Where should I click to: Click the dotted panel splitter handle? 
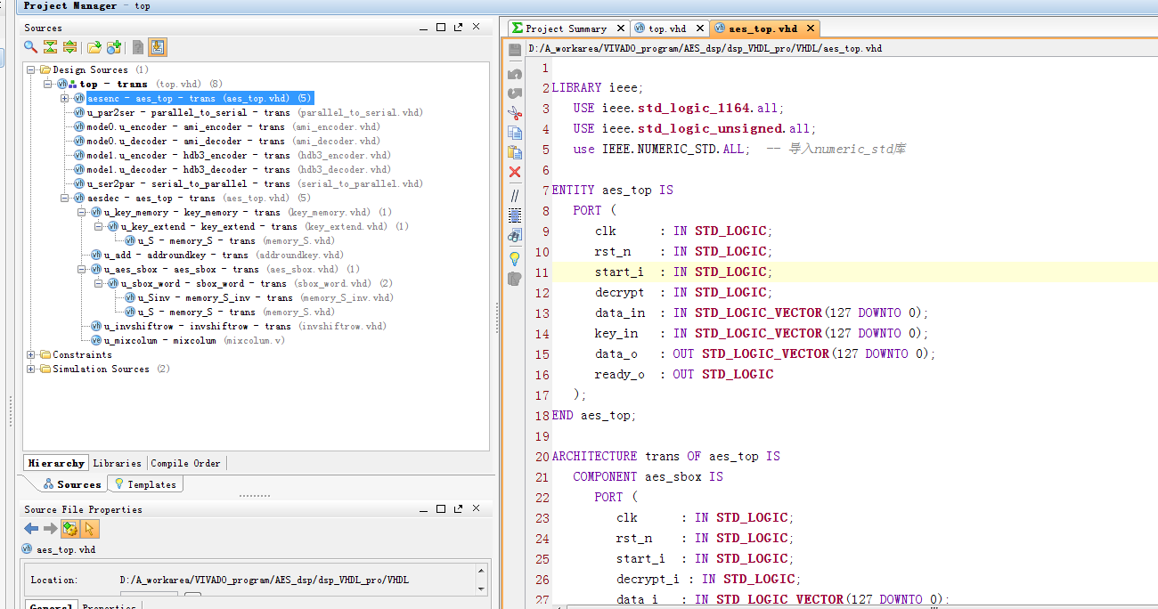coord(255,496)
